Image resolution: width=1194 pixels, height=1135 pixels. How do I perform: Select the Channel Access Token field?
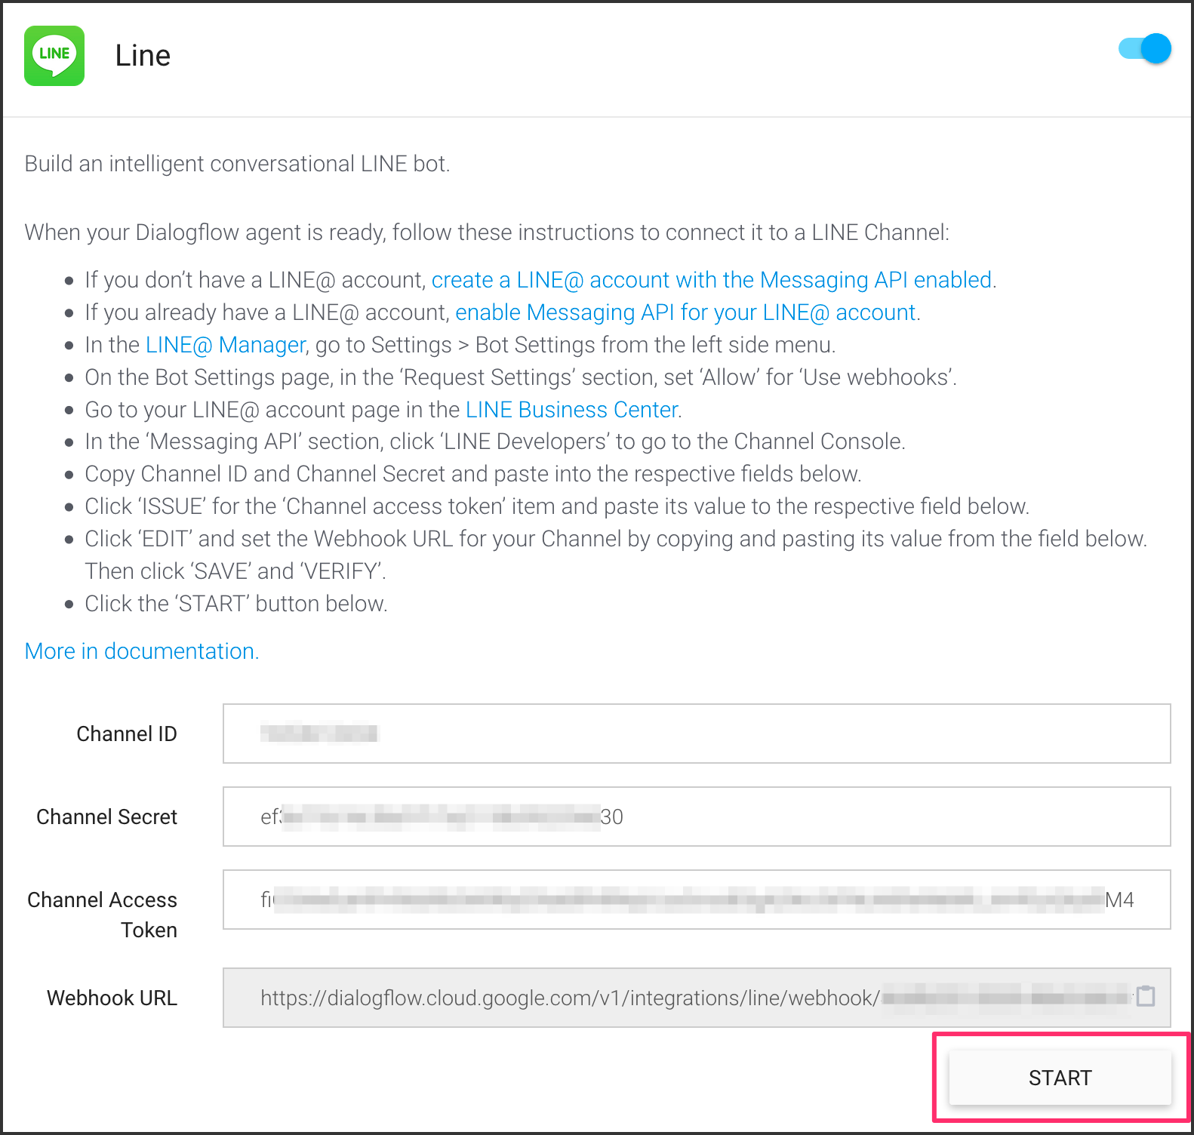pyautogui.click(x=696, y=900)
